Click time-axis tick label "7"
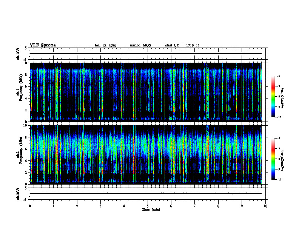The height and width of the screenshot is (231, 299). pos(195,206)
